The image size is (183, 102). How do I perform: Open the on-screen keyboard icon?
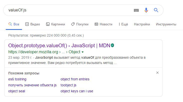click(x=136, y=10)
